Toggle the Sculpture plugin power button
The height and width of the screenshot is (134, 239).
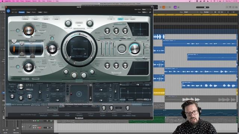(x=8, y=11)
